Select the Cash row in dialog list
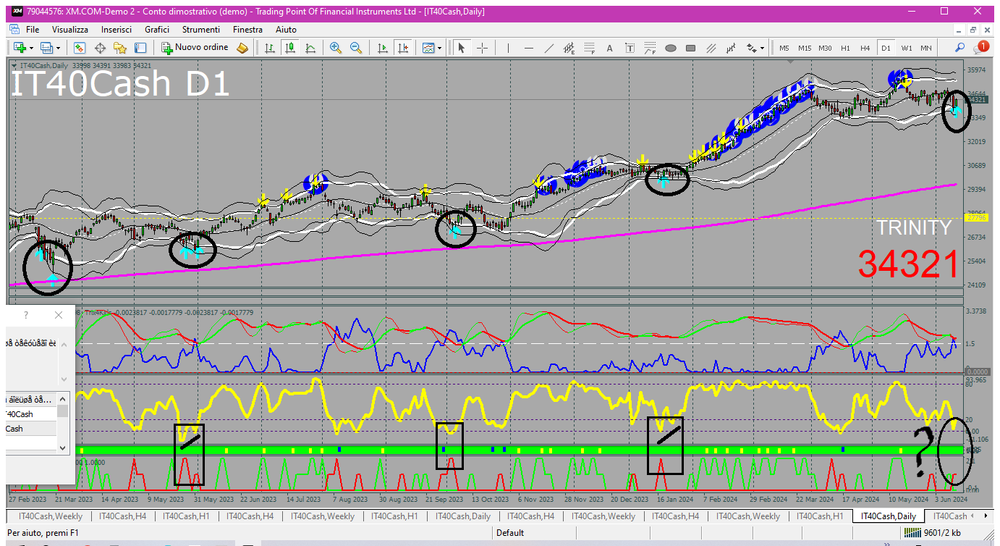 pyautogui.click(x=30, y=429)
